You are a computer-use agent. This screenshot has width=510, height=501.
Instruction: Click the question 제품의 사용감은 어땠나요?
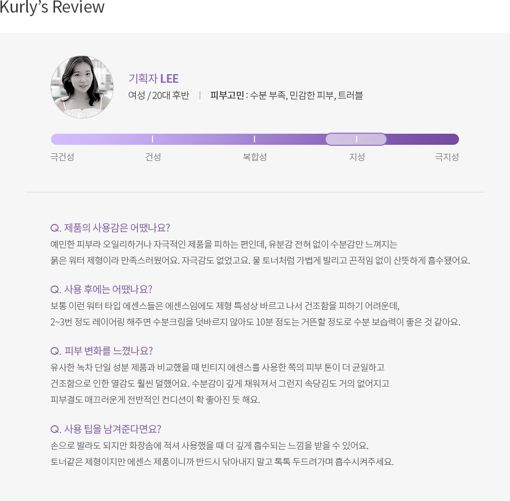(110, 228)
